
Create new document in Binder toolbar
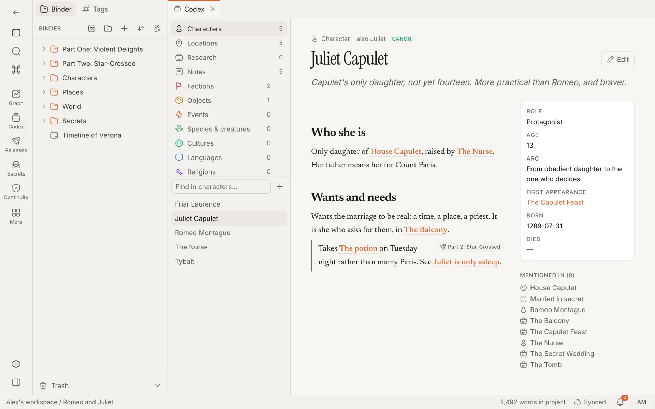tap(91, 29)
